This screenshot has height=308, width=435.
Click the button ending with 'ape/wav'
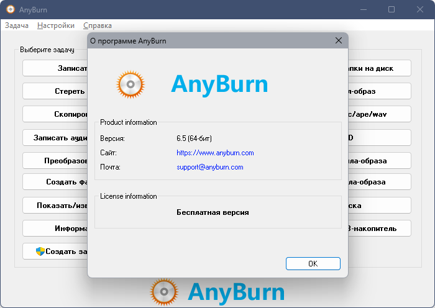380,114
